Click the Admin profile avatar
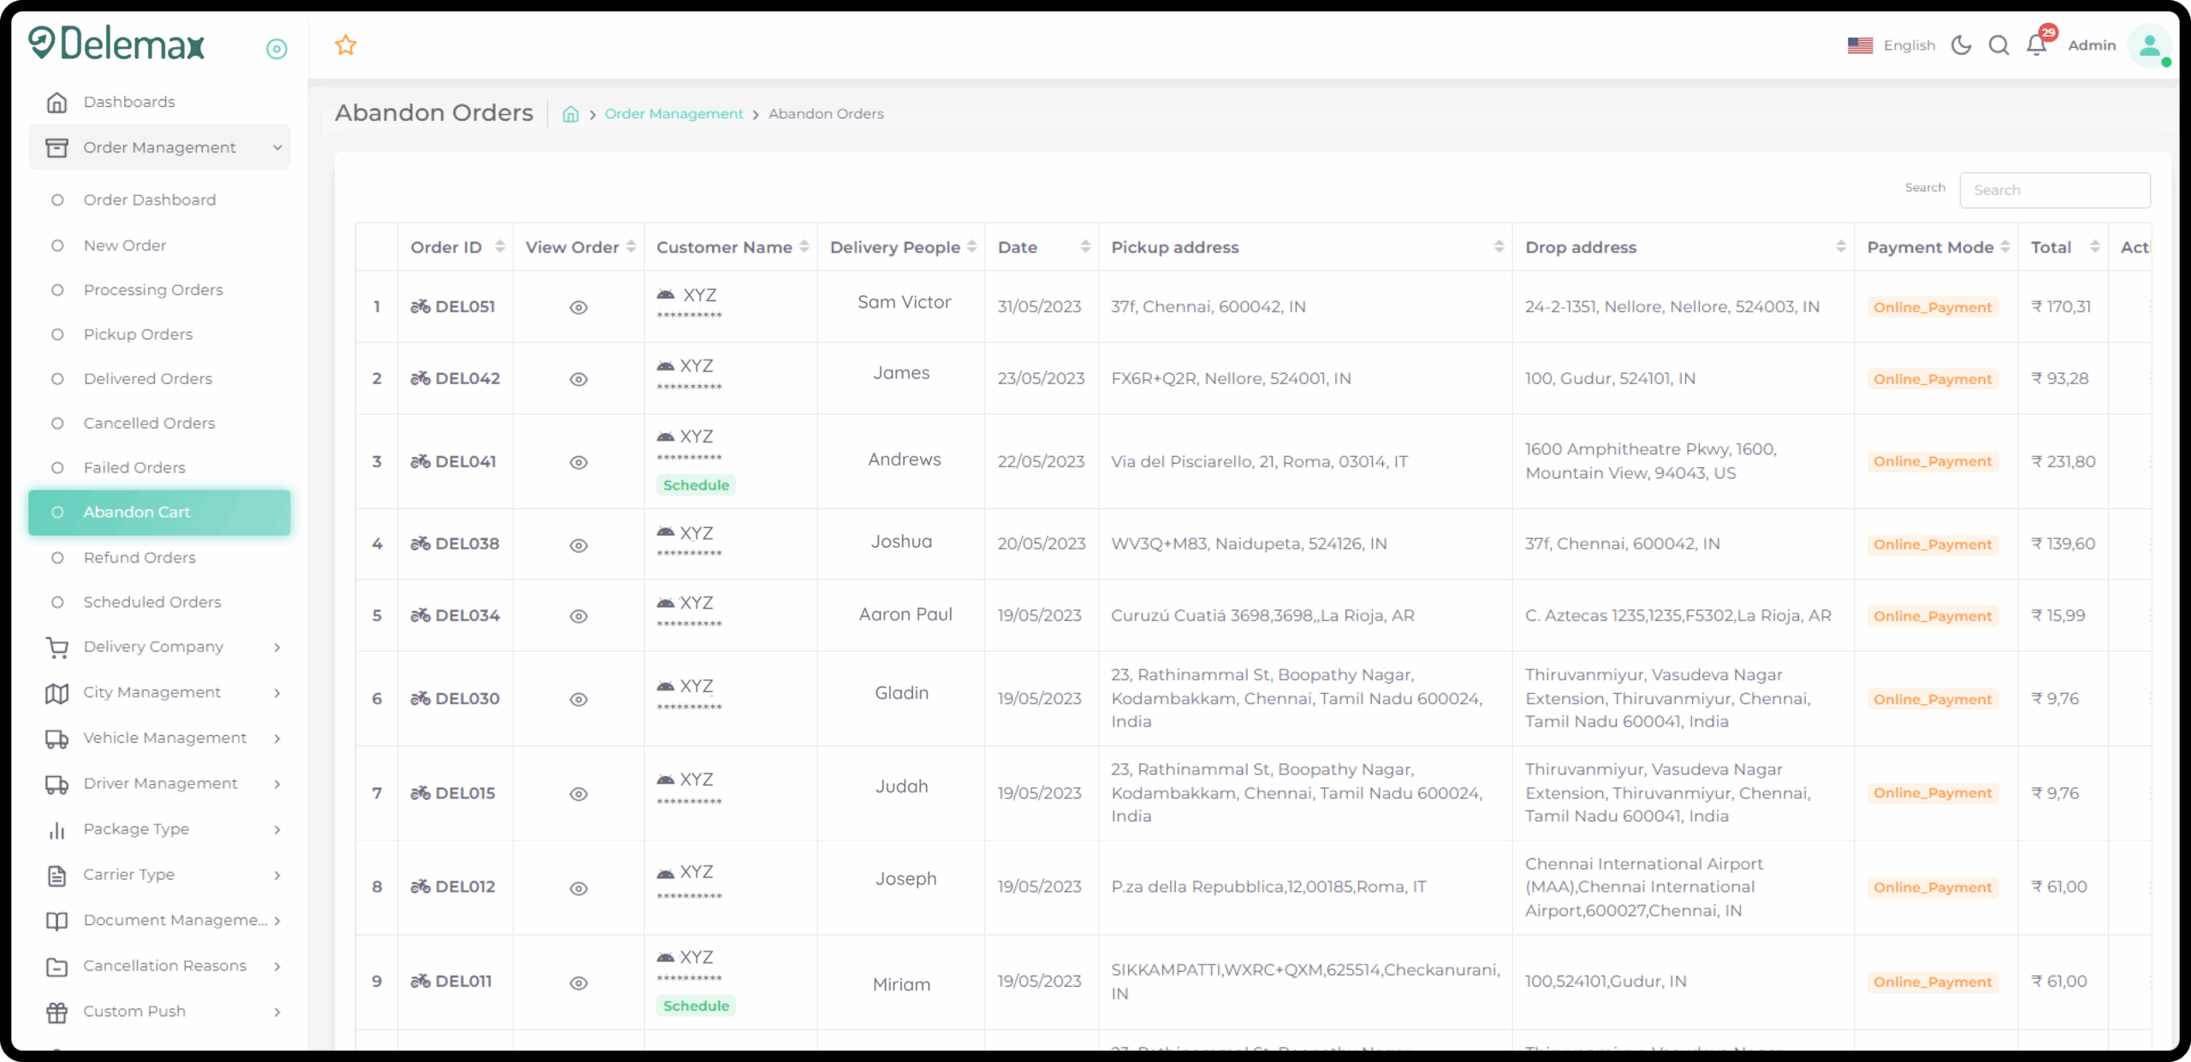The width and height of the screenshot is (2191, 1062). coord(2149,46)
